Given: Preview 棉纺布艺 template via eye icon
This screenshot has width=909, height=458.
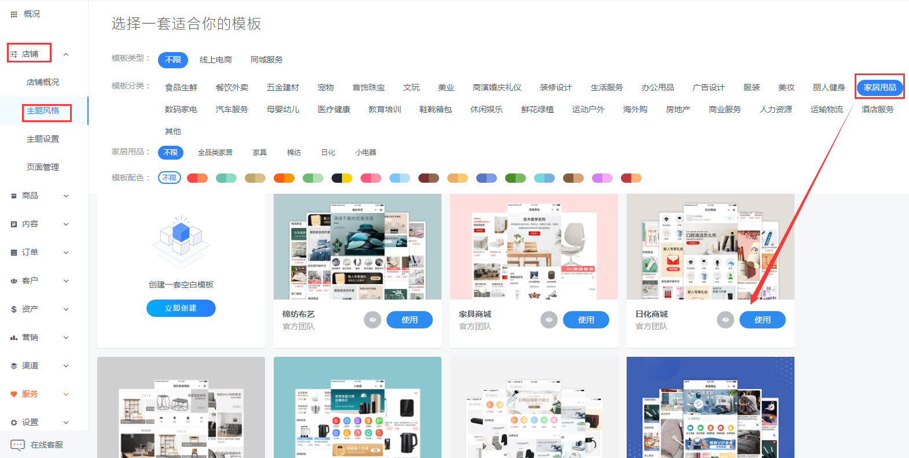Looking at the screenshot, I should (x=373, y=320).
